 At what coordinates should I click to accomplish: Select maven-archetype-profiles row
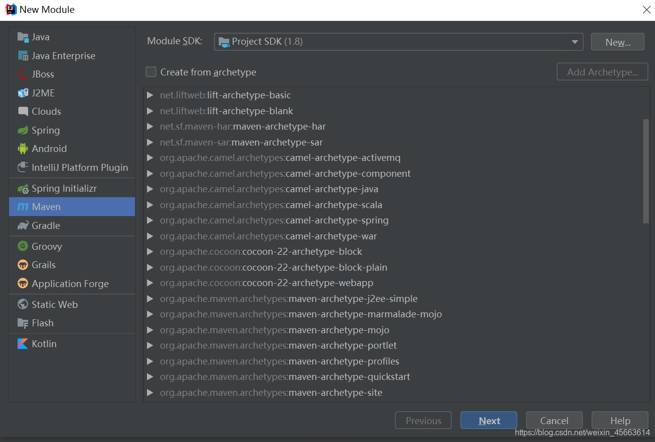tap(392, 362)
